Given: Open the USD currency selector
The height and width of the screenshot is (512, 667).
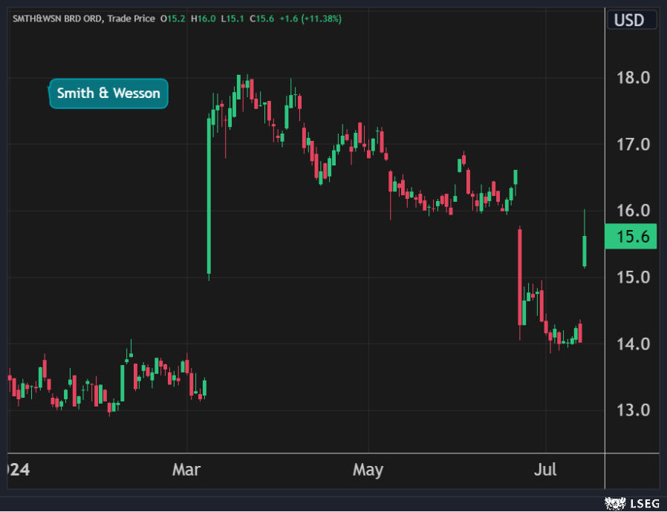Looking at the screenshot, I should click(629, 19).
